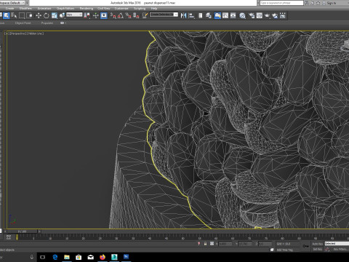Open the Civil View menu
349x262 pixels.
pyautogui.click(x=104, y=9)
